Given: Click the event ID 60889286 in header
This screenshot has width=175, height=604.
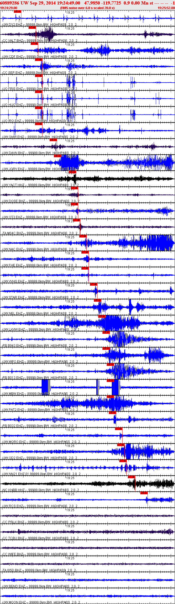Looking at the screenshot, I should pyautogui.click(x=10, y=3).
